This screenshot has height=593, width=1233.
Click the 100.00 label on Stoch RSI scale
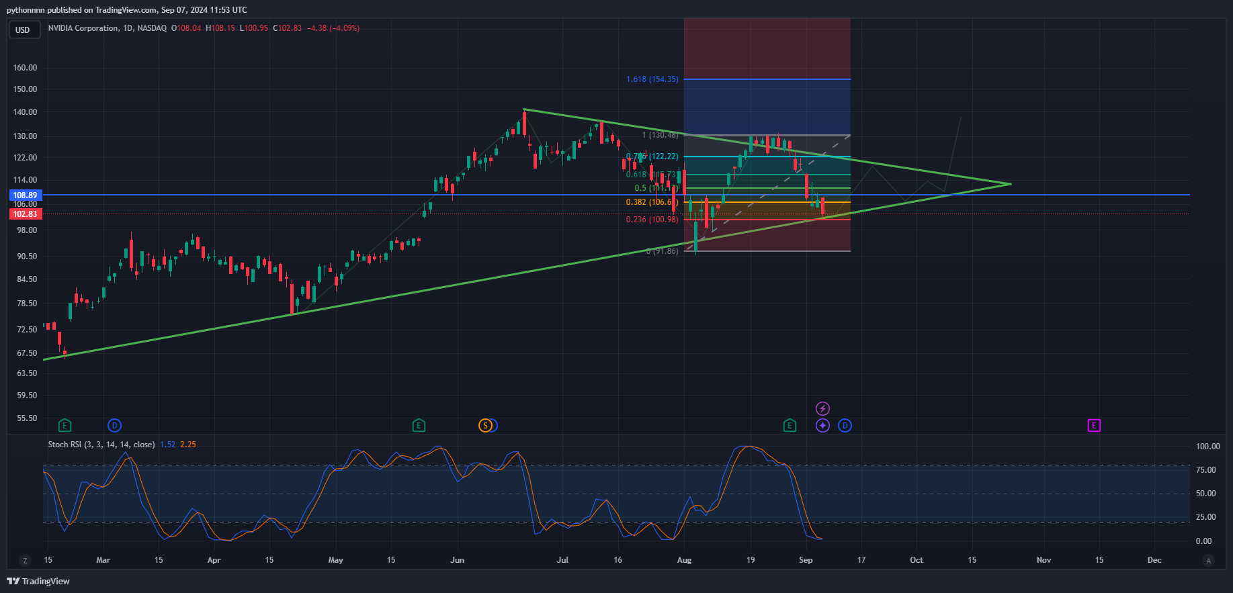[1207, 447]
